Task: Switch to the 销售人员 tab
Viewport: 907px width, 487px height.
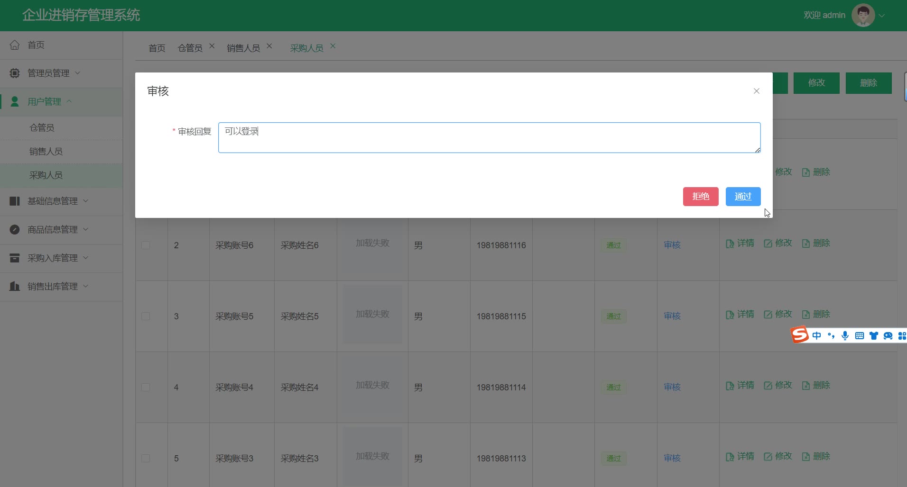Action: tap(243, 48)
